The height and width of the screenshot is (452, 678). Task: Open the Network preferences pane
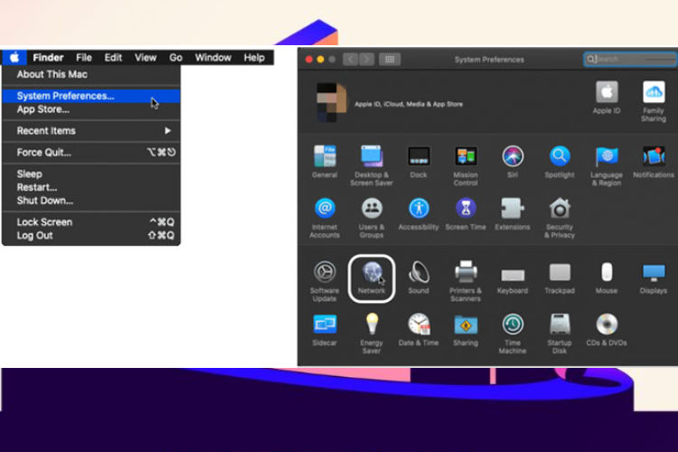point(372,278)
